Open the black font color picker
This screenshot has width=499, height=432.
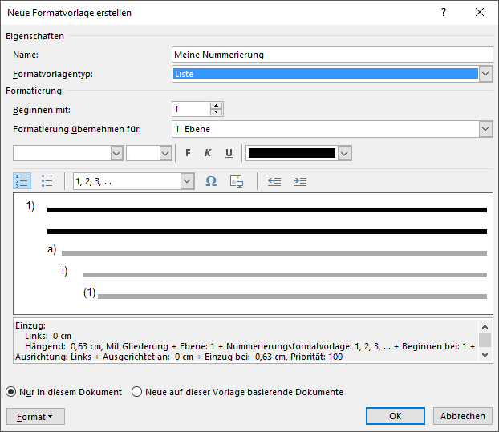click(x=345, y=153)
